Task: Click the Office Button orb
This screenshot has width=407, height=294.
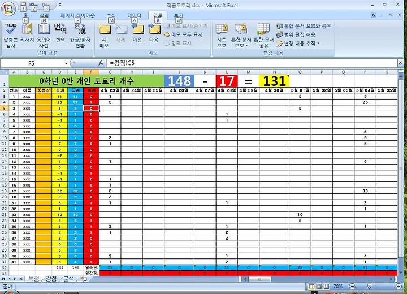Action: click(8, 8)
